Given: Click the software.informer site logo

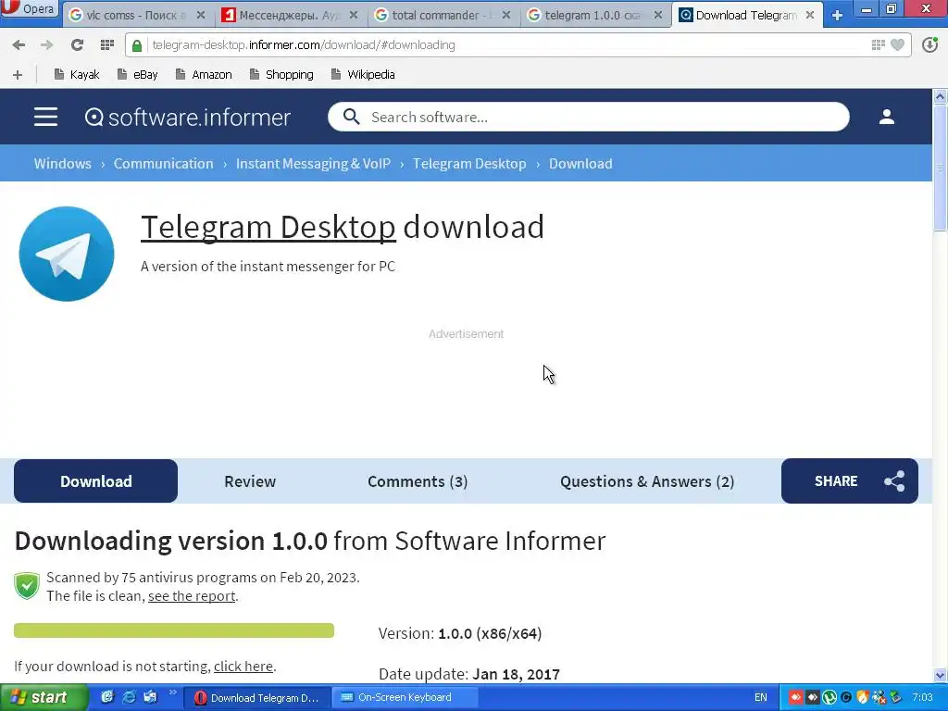Looking at the screenshot, I should point(187,117).
